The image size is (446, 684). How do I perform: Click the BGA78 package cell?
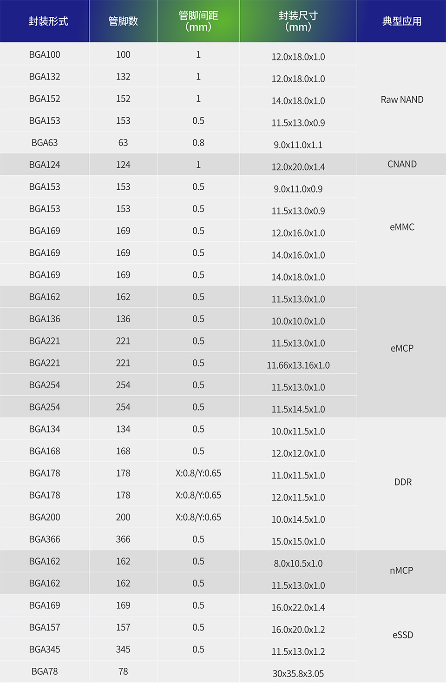pyautogui.click(x=45, y=671)
